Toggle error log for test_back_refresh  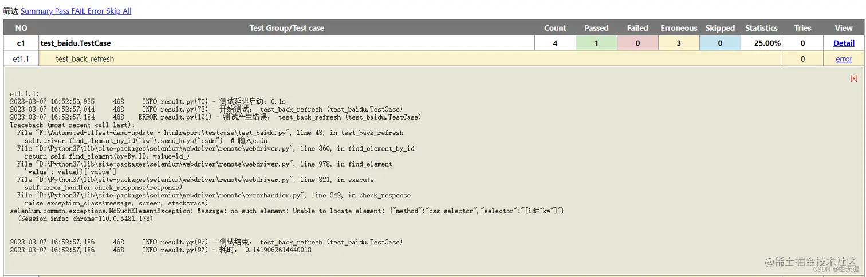coord(844,58)
